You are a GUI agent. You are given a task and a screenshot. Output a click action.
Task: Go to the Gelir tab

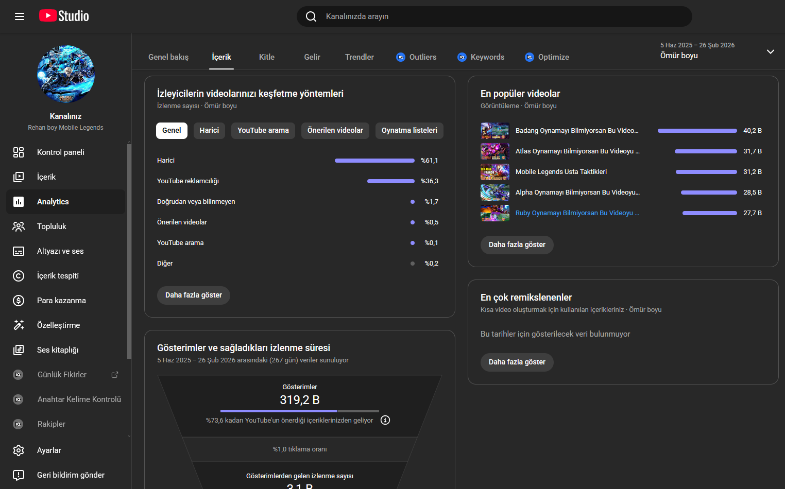coord(312,57)
